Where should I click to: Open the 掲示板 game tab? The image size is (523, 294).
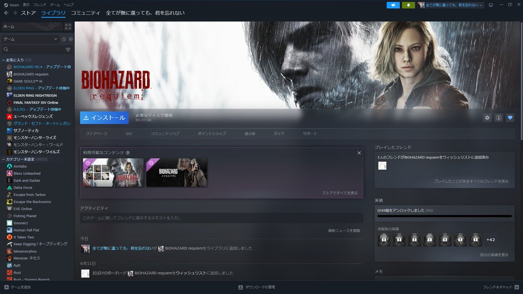(250, 133)
